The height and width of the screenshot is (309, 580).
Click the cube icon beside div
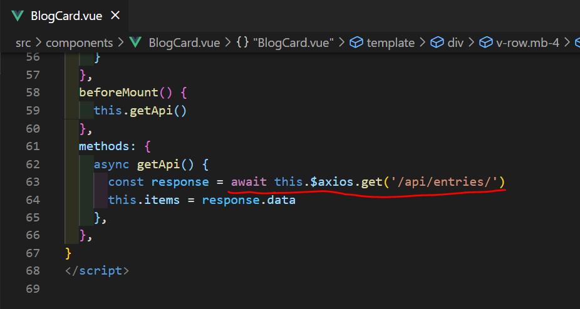coord(437,43)
